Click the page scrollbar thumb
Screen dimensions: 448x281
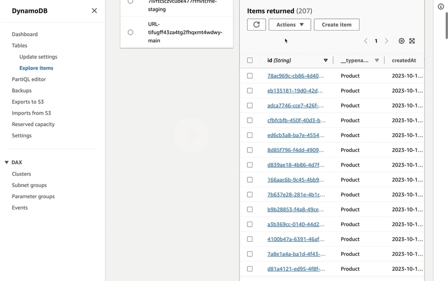tap(446, 25)
